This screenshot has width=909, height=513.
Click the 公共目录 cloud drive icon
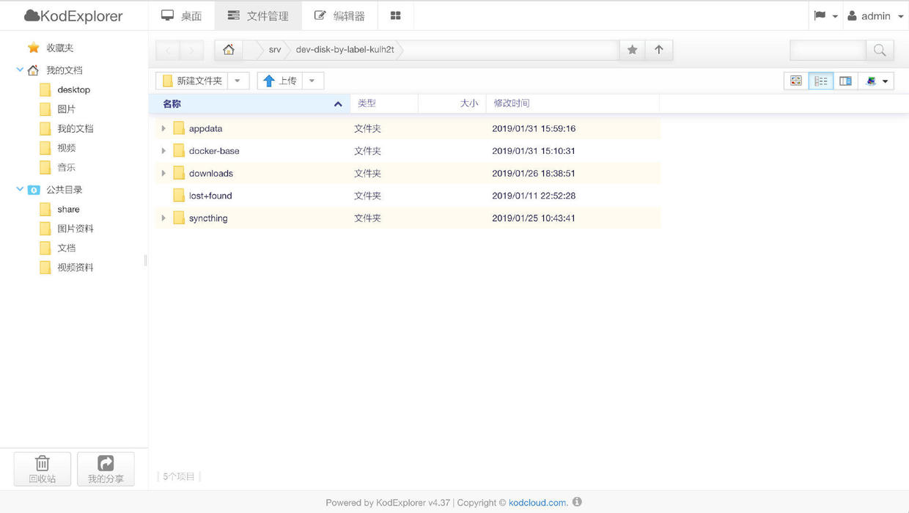tap(34, 190)
